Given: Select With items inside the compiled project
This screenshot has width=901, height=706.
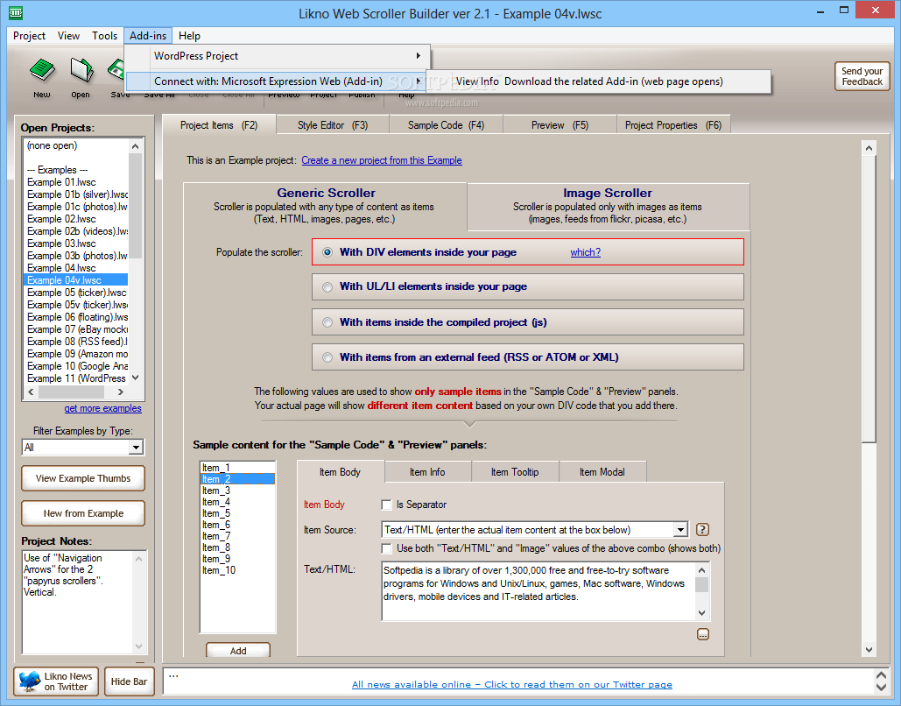Looking at the screenshot, I should click(527, 322).
